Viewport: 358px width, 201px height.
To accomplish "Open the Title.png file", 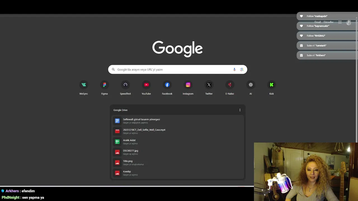I will point(178,162).
